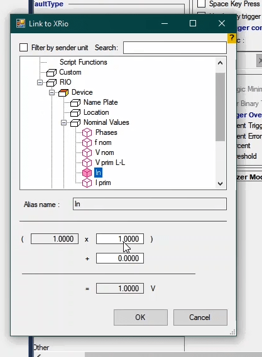Collapse the RIO tree node
Screen dimensions: 262x357
(x=40, y=82)
